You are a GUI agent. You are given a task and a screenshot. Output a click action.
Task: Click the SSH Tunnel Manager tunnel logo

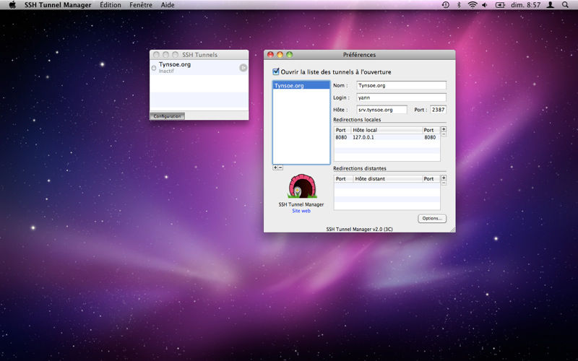coord(302,186)
